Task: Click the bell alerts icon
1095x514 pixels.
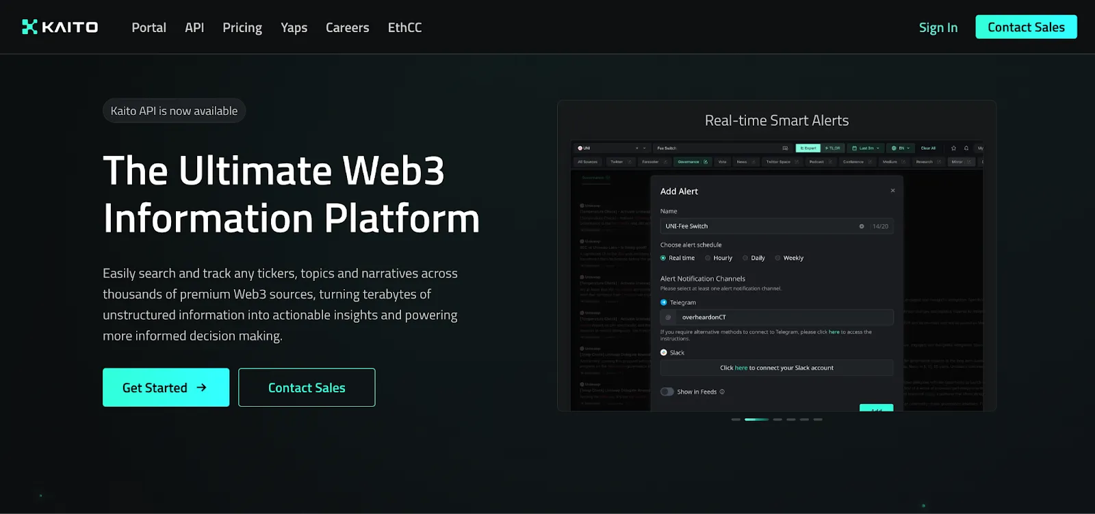Action: (966, 148)
